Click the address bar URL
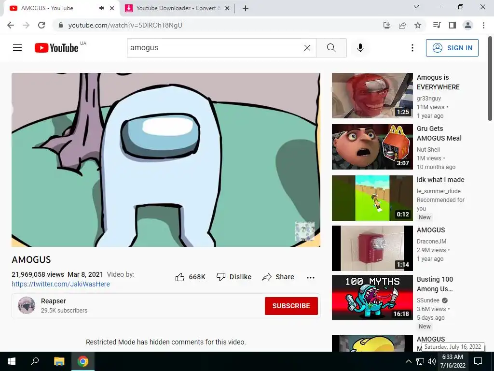 pyautogui.click(x=125, y=25)
